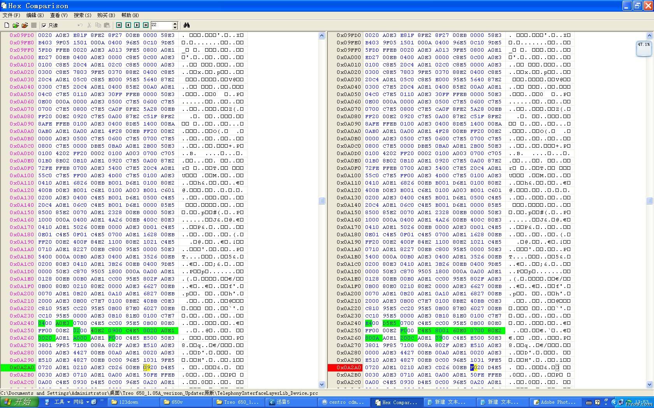The image size is (654, 408).
Task: Click the highlighted F020 value in right pane
Action: click(477, 368)
